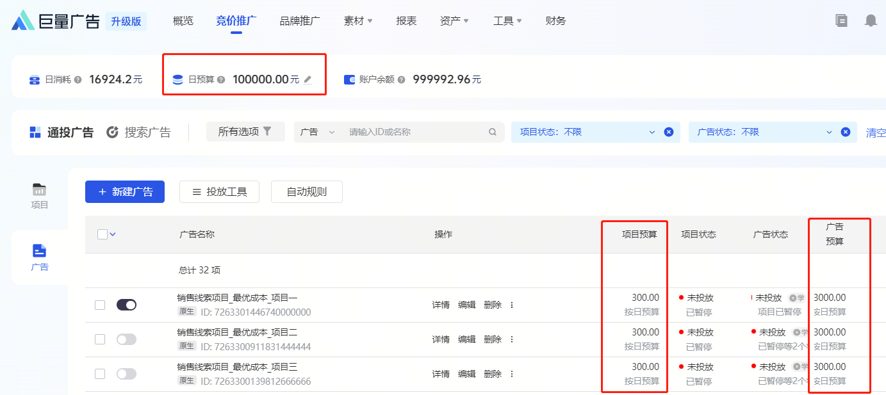
Task: Click the help icon beside 账户余额
Action: click(x=402, y=80)
